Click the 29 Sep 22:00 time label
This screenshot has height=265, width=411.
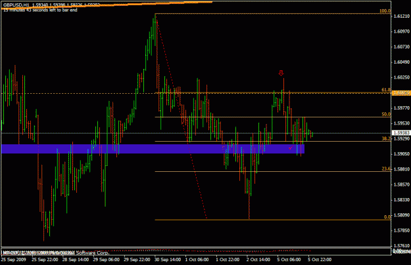click(x=137, y=260)
